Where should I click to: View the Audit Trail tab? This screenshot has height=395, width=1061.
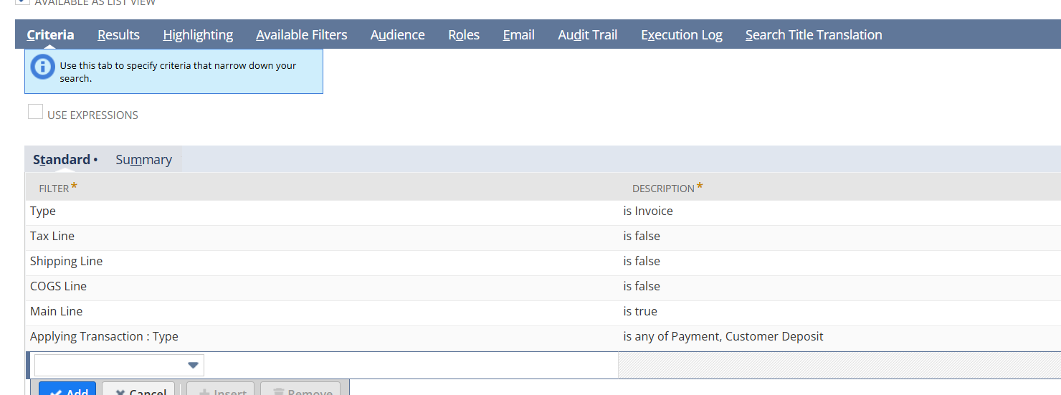coord(587,34)
